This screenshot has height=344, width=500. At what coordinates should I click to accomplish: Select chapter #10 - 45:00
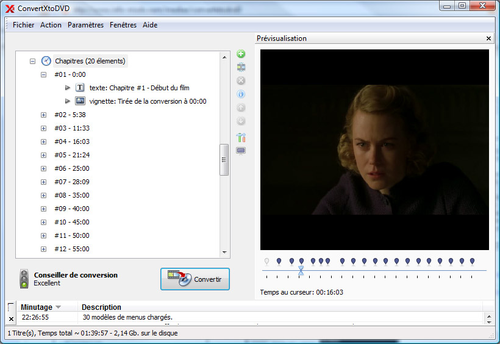72,222
